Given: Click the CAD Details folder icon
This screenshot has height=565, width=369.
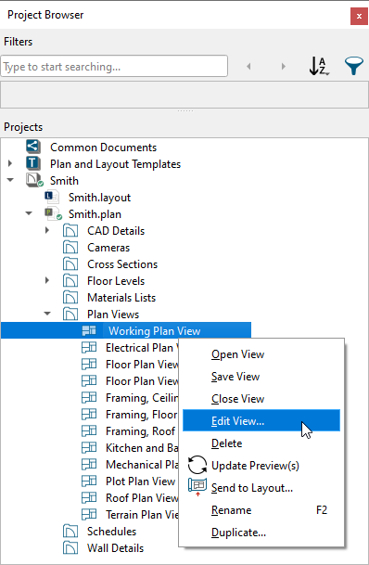Looking at the screenshot, I should tap(70, 231).
